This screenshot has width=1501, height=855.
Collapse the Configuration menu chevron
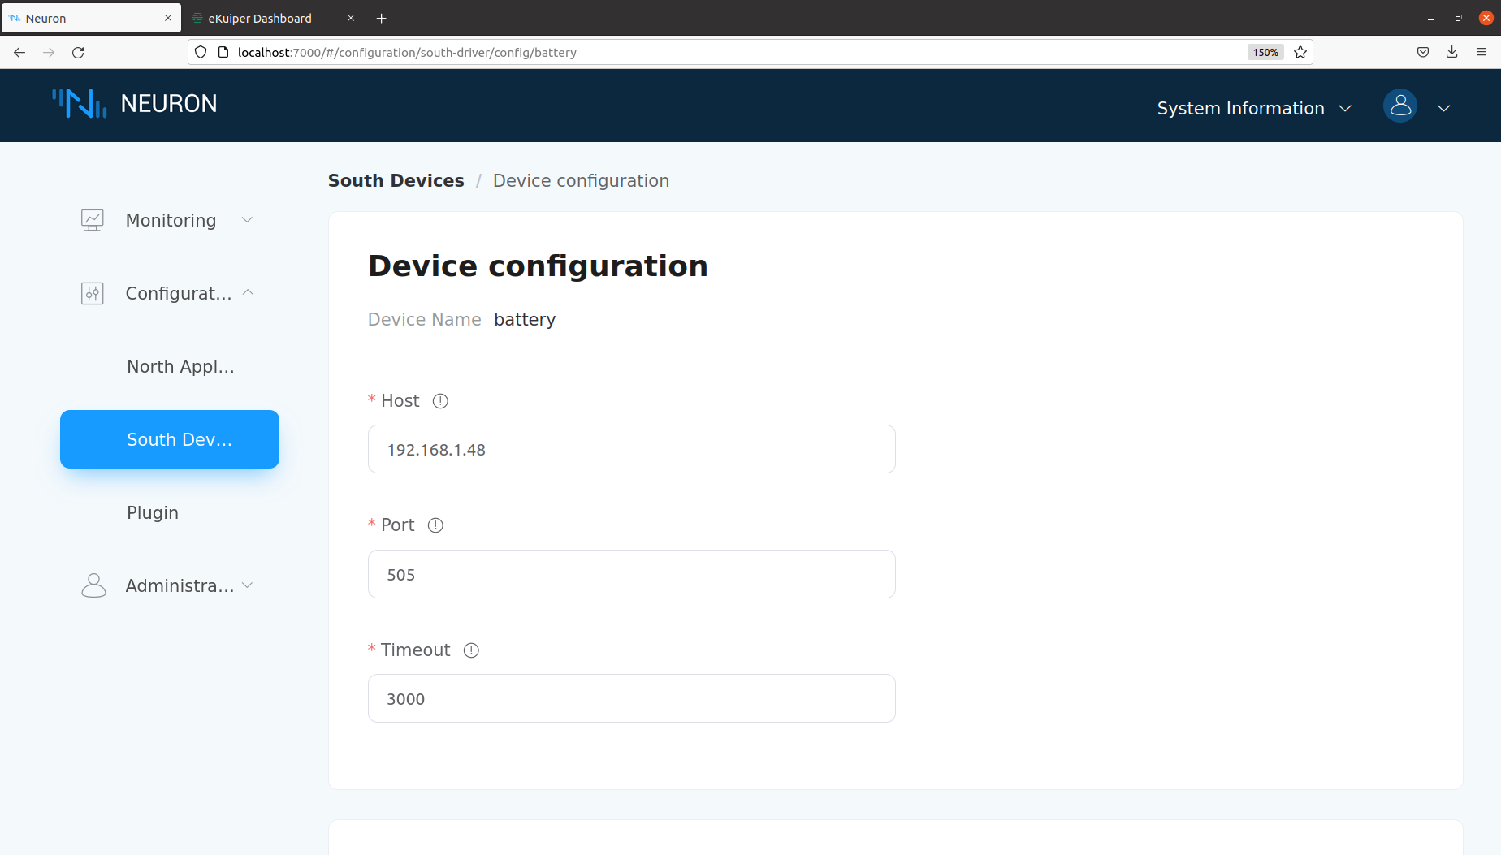point(249,293)
